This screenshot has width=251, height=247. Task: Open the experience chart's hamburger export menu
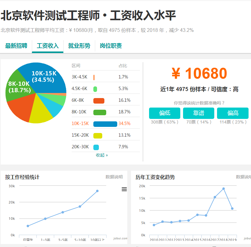[124, 189]
